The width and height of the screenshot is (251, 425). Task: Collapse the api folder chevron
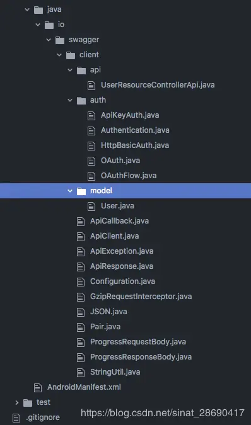(x=70, y=70)
